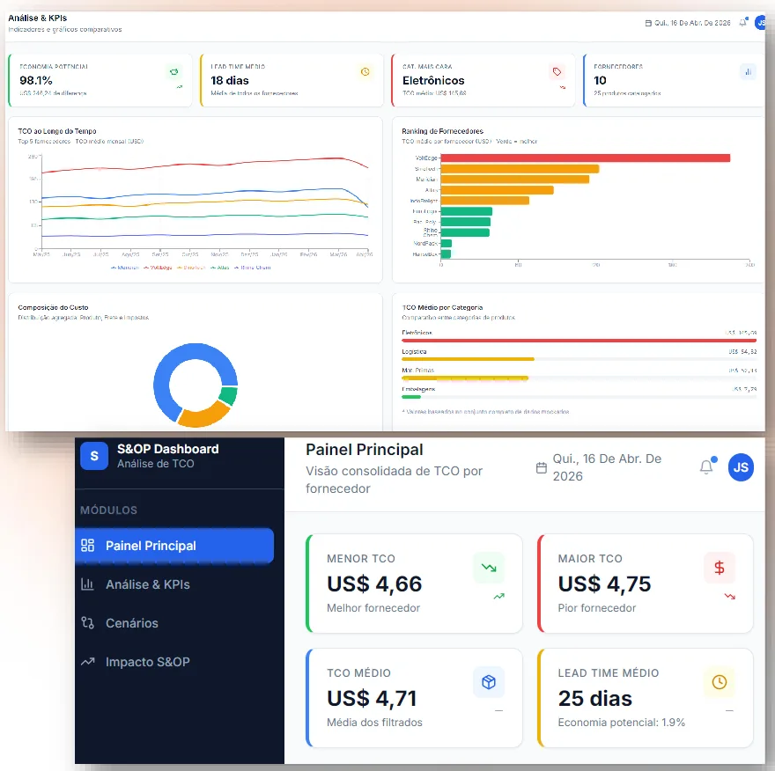Click the 'Ranking de Fornecedores' chart title
Image resolution: width=775 pixels, height=771 pixels.
[442, 131]
